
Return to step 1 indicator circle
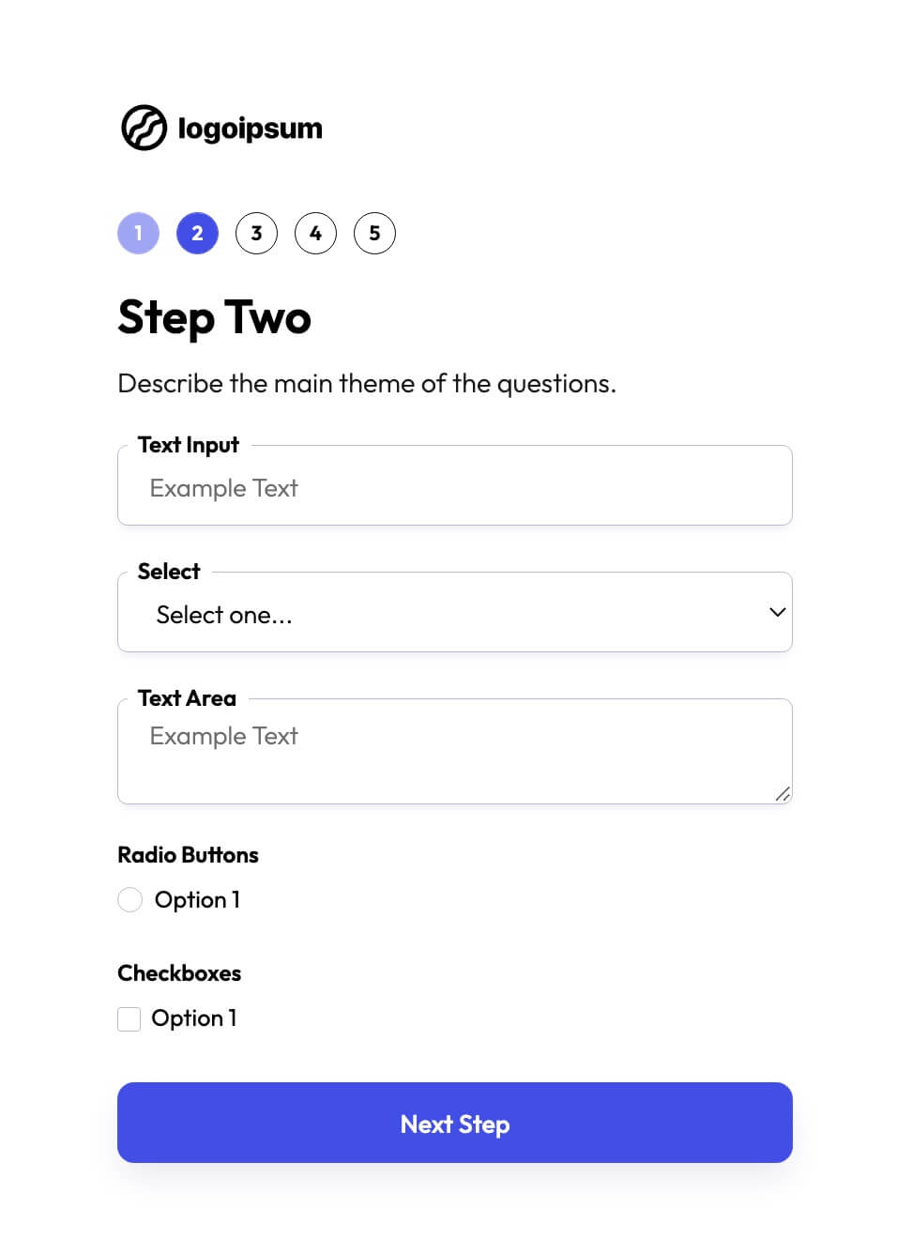coord(138,233)
